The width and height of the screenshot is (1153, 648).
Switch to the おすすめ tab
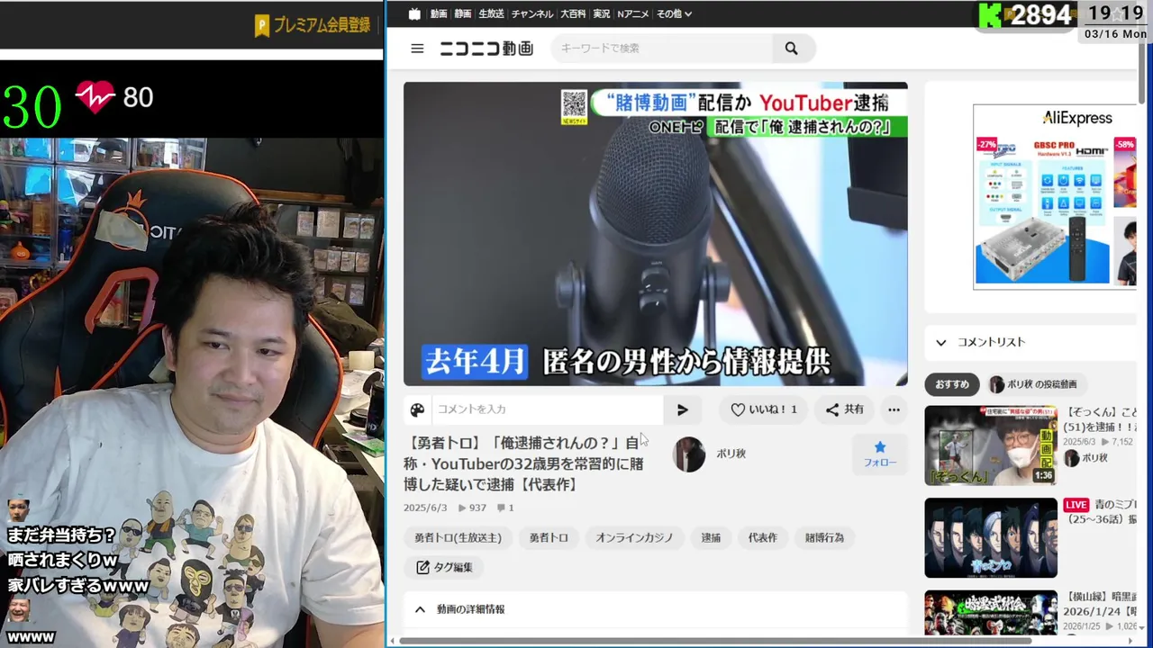click(x=952, y=384)
